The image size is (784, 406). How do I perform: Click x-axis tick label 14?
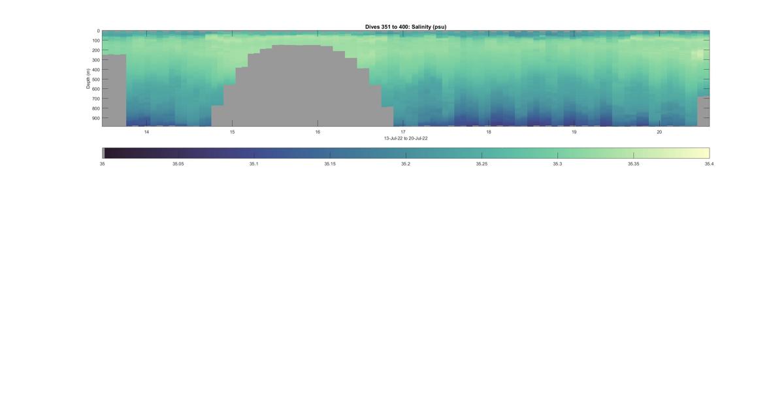(146, 132)
